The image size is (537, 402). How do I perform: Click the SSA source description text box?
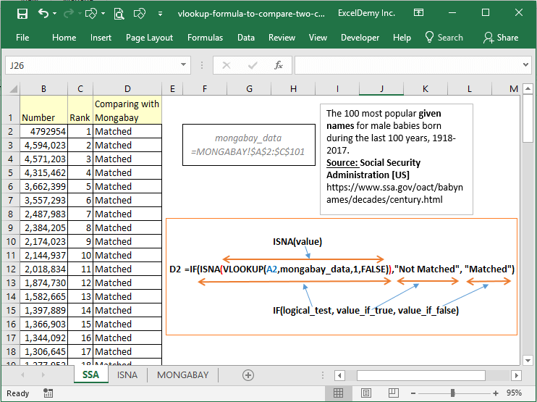tap(397, 159)
